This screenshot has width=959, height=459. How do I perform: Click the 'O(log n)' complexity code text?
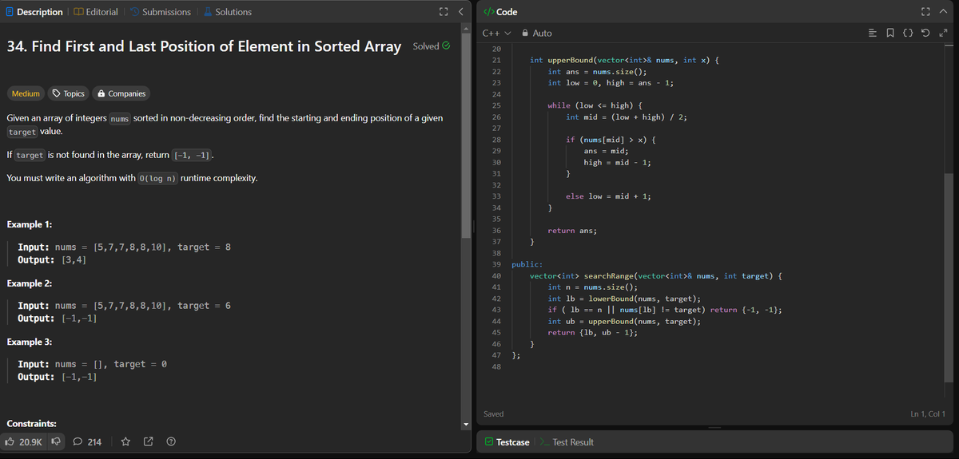[x=158, y=178]
